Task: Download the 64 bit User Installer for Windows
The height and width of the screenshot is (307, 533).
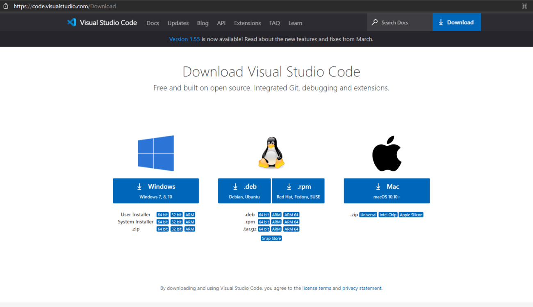Action: 162,214
